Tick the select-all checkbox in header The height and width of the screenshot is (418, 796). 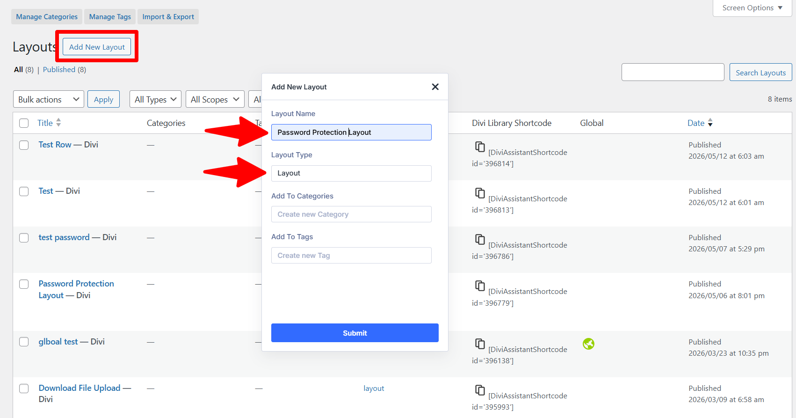click(24, 123)
